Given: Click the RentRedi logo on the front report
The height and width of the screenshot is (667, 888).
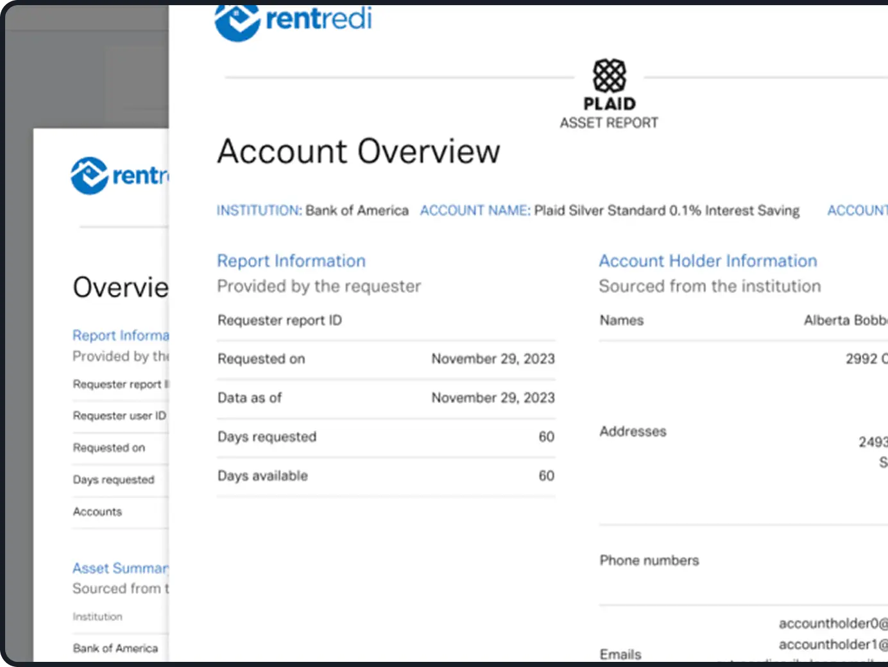Looking at the screenshot, I should pos(293,21).
